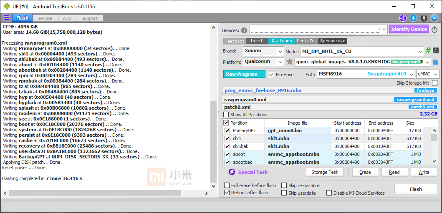Screen dimensions: 442x213
Task: Expand the gucci_global_images firmware dropdown
Action: tap(428, 62)
